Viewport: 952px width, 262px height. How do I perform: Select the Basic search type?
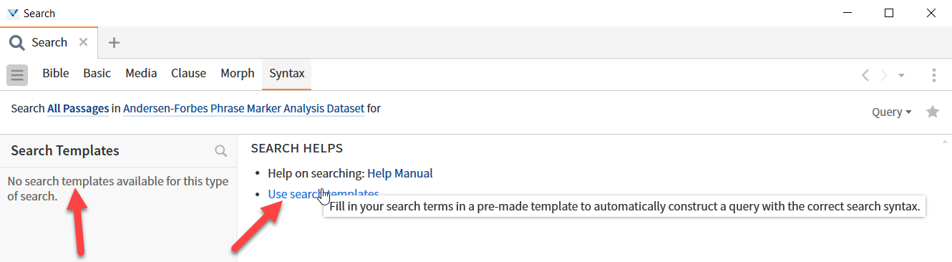[x=97, y=73]
